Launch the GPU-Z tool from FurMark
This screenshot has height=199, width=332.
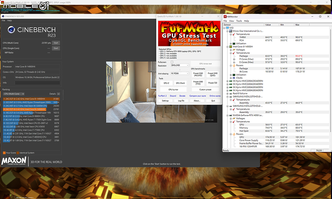(166, 83)
